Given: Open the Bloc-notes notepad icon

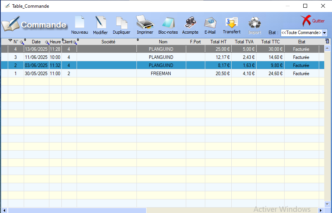Looking at the screenshot, I should click(x=168, y=25).
